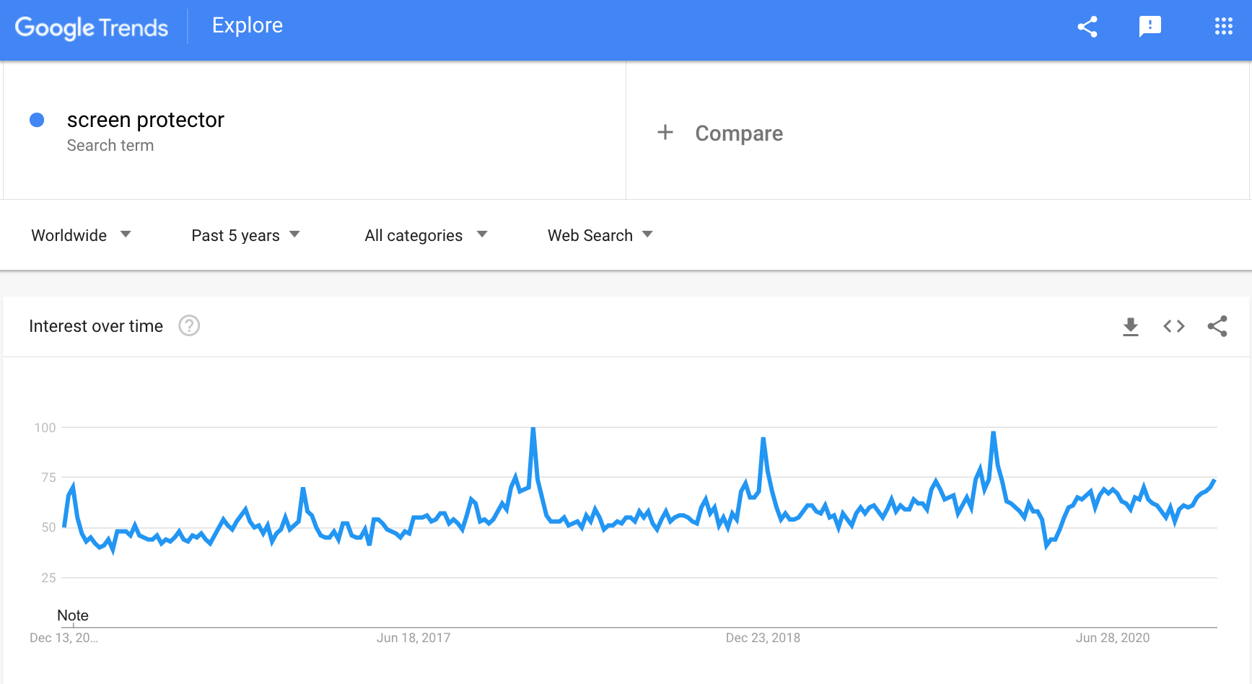The width and height of the screenshot is (1252, 684).
Task: Open the send feedback icon
Action: tap(1150, 27)
